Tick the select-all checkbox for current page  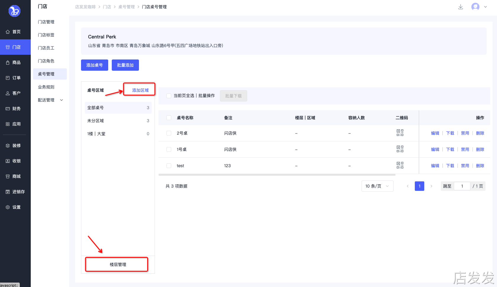[169, 96]
